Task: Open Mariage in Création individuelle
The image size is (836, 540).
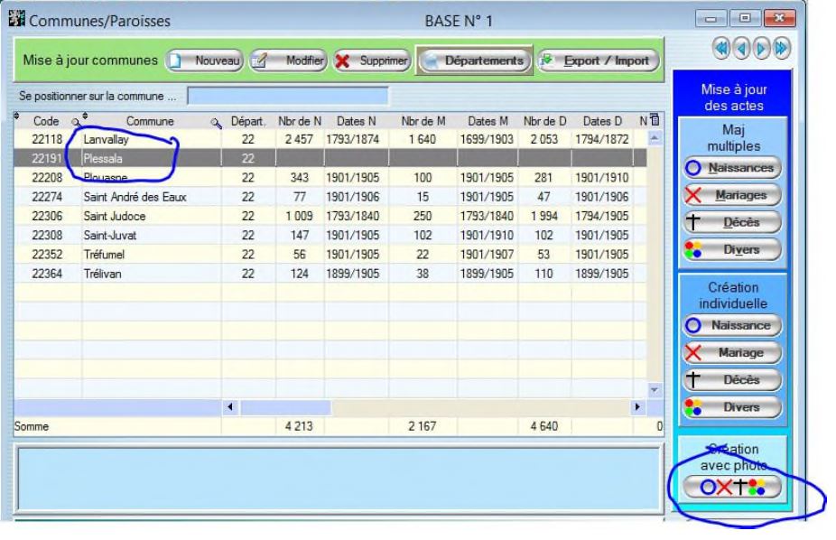Action: coord(731,352)
